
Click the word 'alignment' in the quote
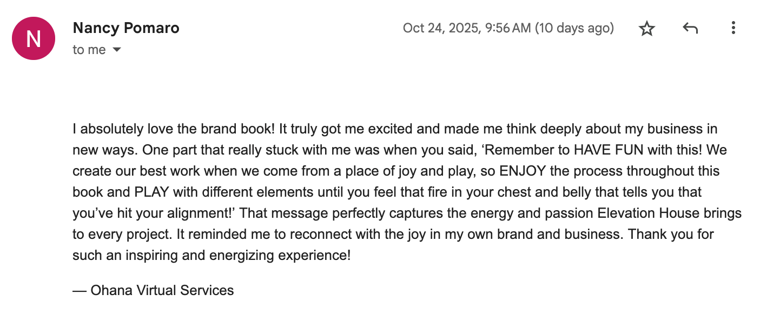point(199,213)
